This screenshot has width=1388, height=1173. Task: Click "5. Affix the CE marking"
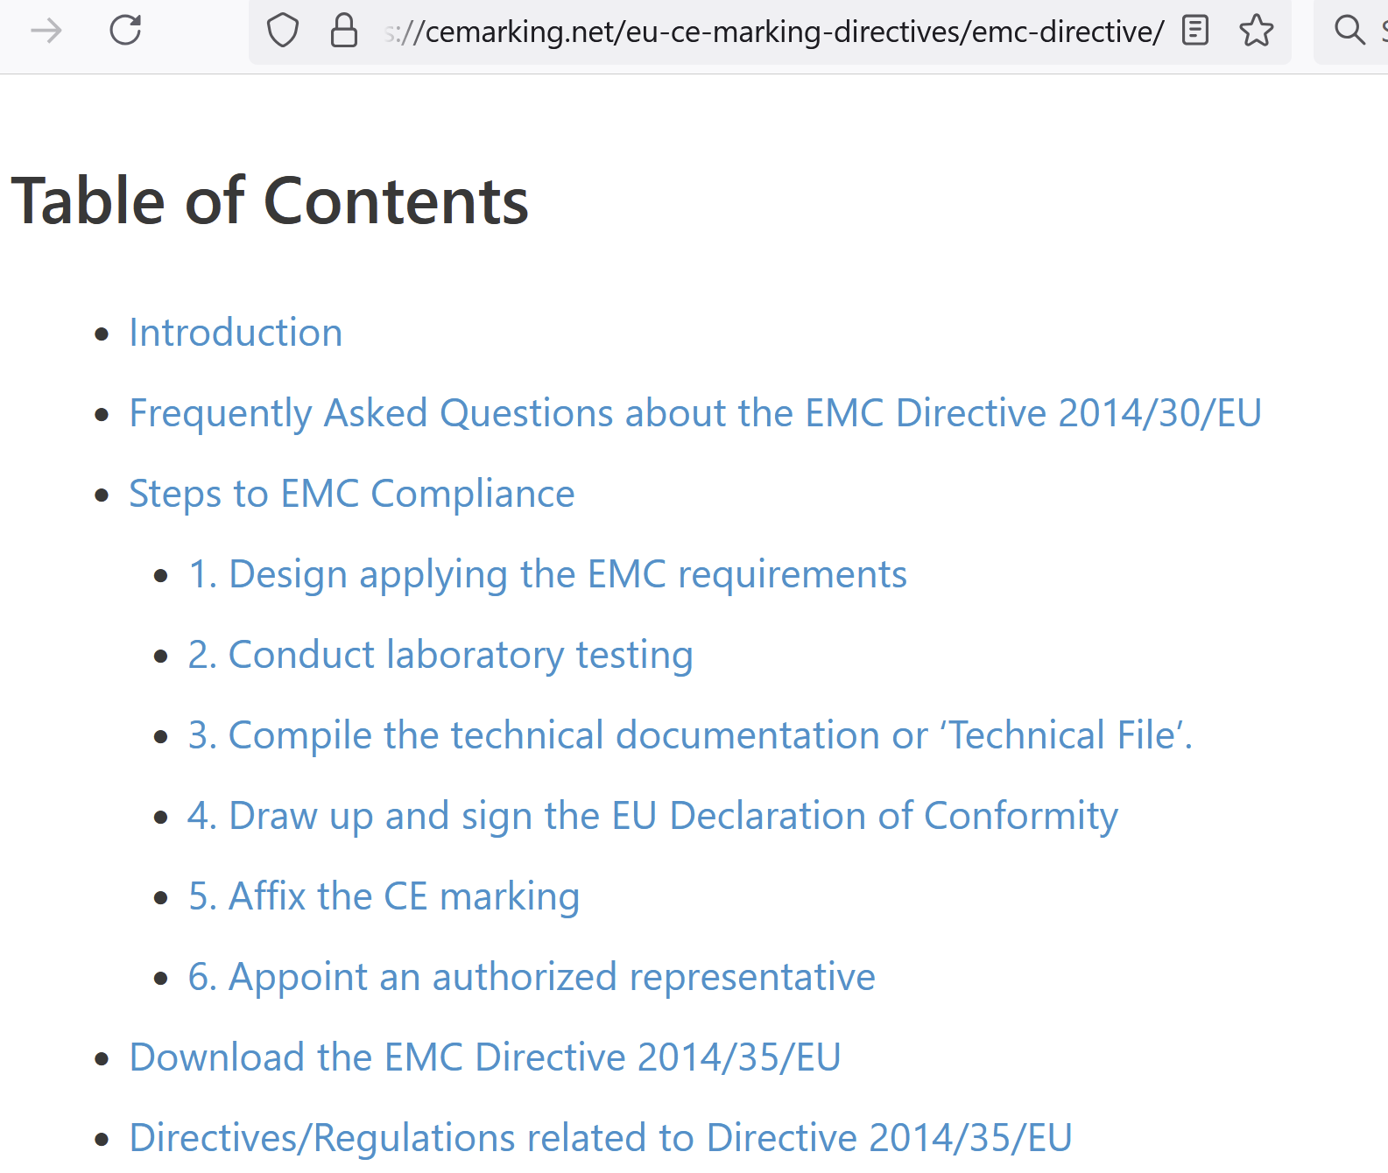(x=384, y=896)
